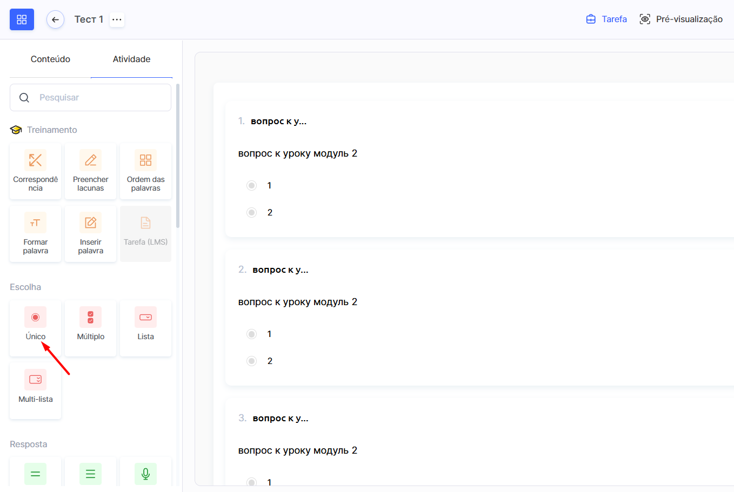Go back using the arrow button
Screen dimensions: 734x492
[x=55, y=19]
